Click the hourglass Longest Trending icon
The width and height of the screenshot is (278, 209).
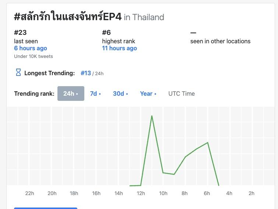coord(18,73)
